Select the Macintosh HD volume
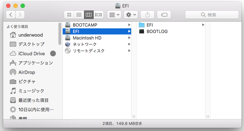This screenshot has width=244, height=131. 97,38
